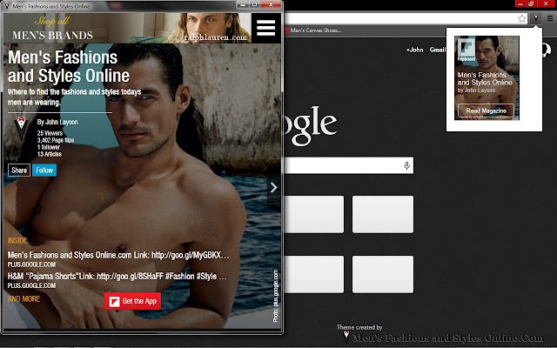Image resolution: width=557 pixels, height=348 pixels.
Task: Click the 1 follower text
Action: tap(49, 147)
